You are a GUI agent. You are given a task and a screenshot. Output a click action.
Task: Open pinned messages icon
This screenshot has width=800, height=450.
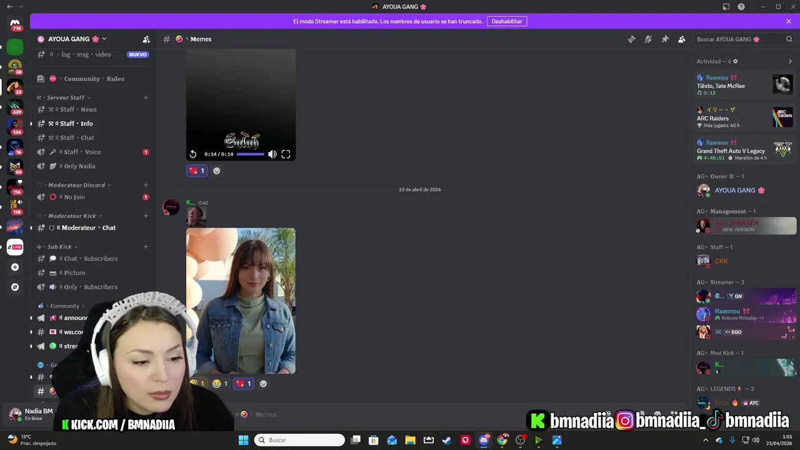tap(665, 39)
